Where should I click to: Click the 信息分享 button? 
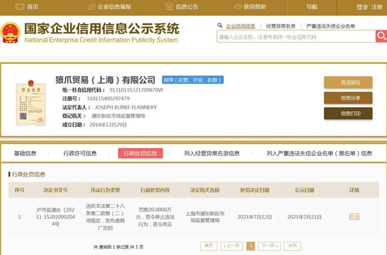click(348, 98)
